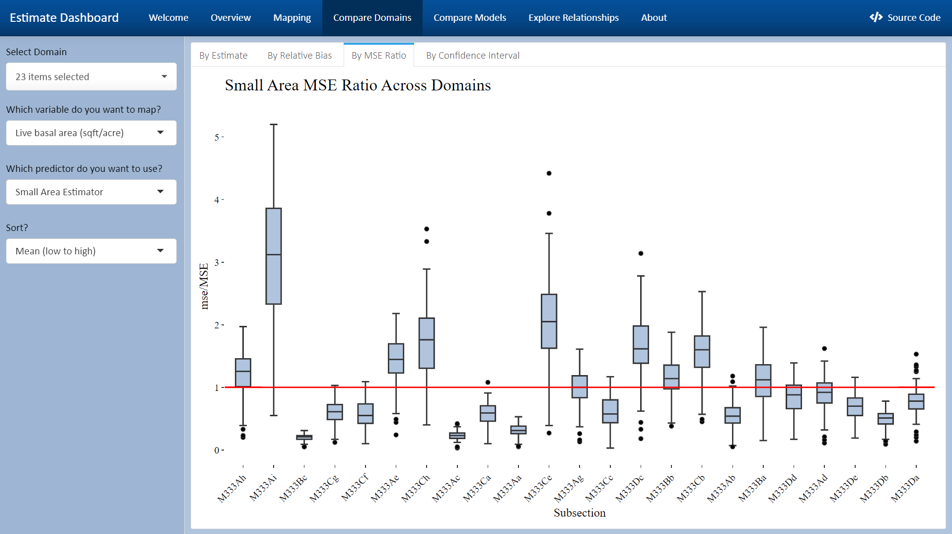Expand the Live basal area variable dropdown
The width and height of the screenshot is (952, 534).
click(91, 133)
